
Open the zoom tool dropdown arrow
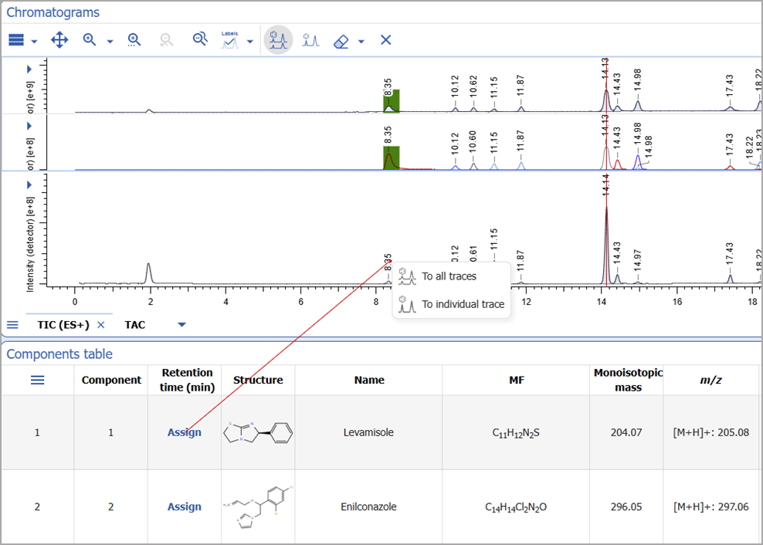[108, 41]
